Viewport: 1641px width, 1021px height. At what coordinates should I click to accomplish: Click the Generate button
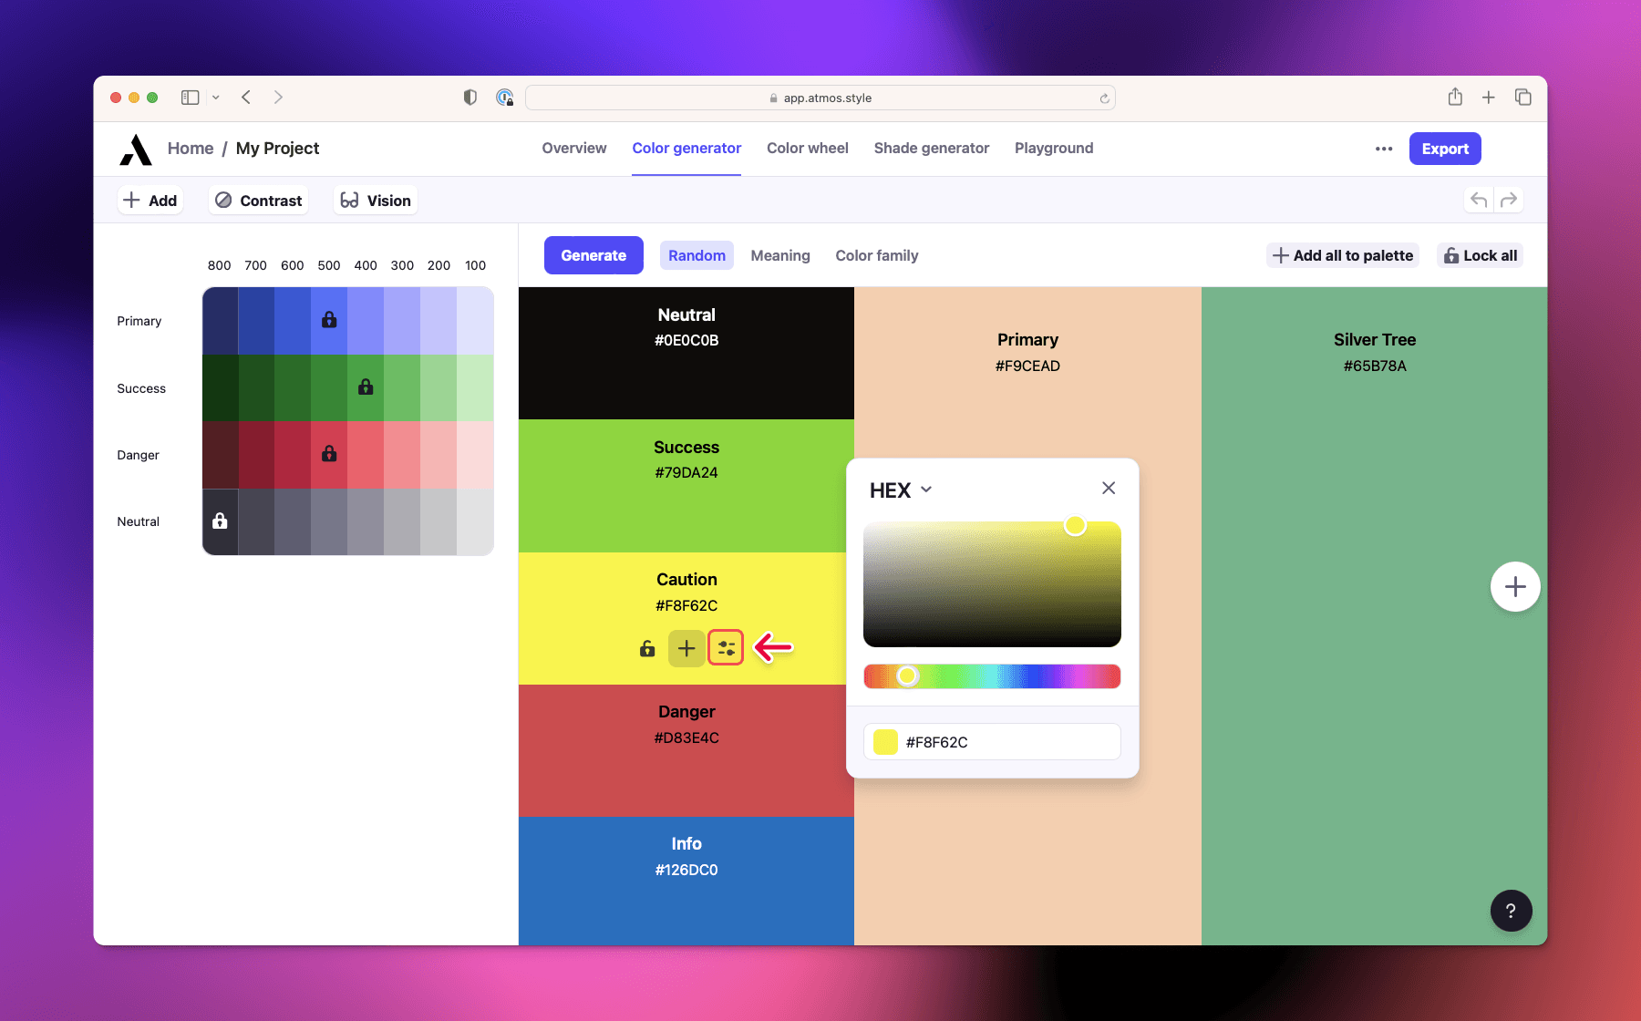tap(593, 255)
